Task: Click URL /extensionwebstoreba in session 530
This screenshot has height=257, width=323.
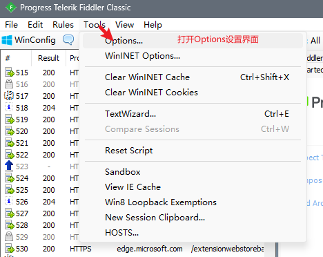Action: (x=227, y=249)
